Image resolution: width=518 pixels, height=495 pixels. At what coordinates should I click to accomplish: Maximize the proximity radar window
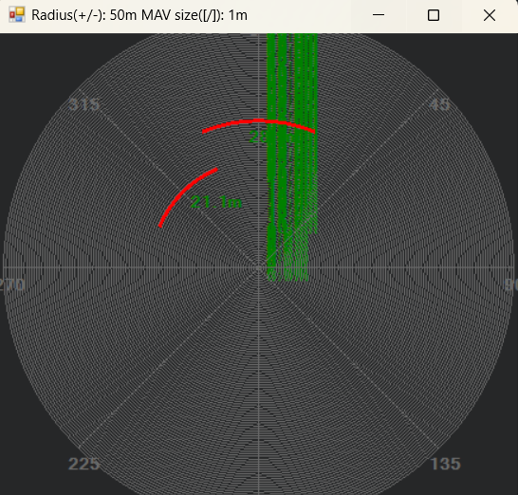[434, 15]
